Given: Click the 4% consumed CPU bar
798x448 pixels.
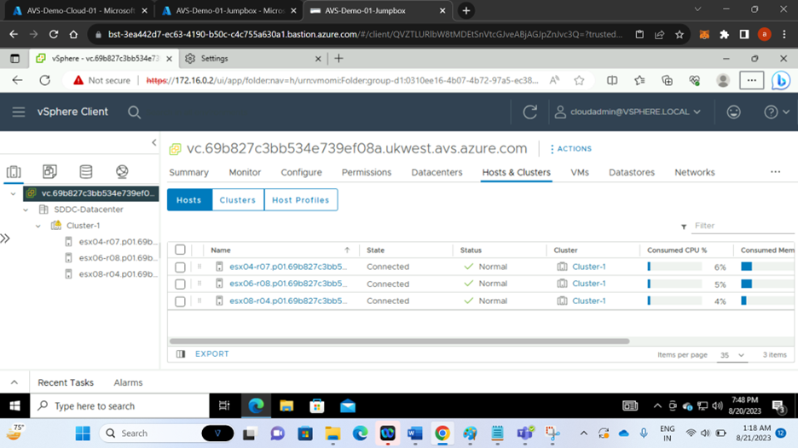Looking at the screenshot, I should tap(674, 301).
